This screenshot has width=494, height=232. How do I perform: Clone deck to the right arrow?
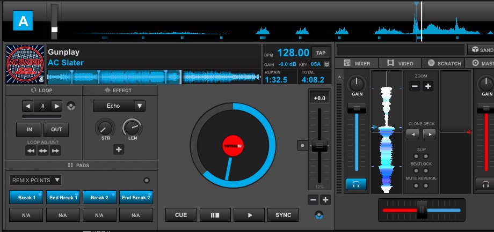coord(430,134)
